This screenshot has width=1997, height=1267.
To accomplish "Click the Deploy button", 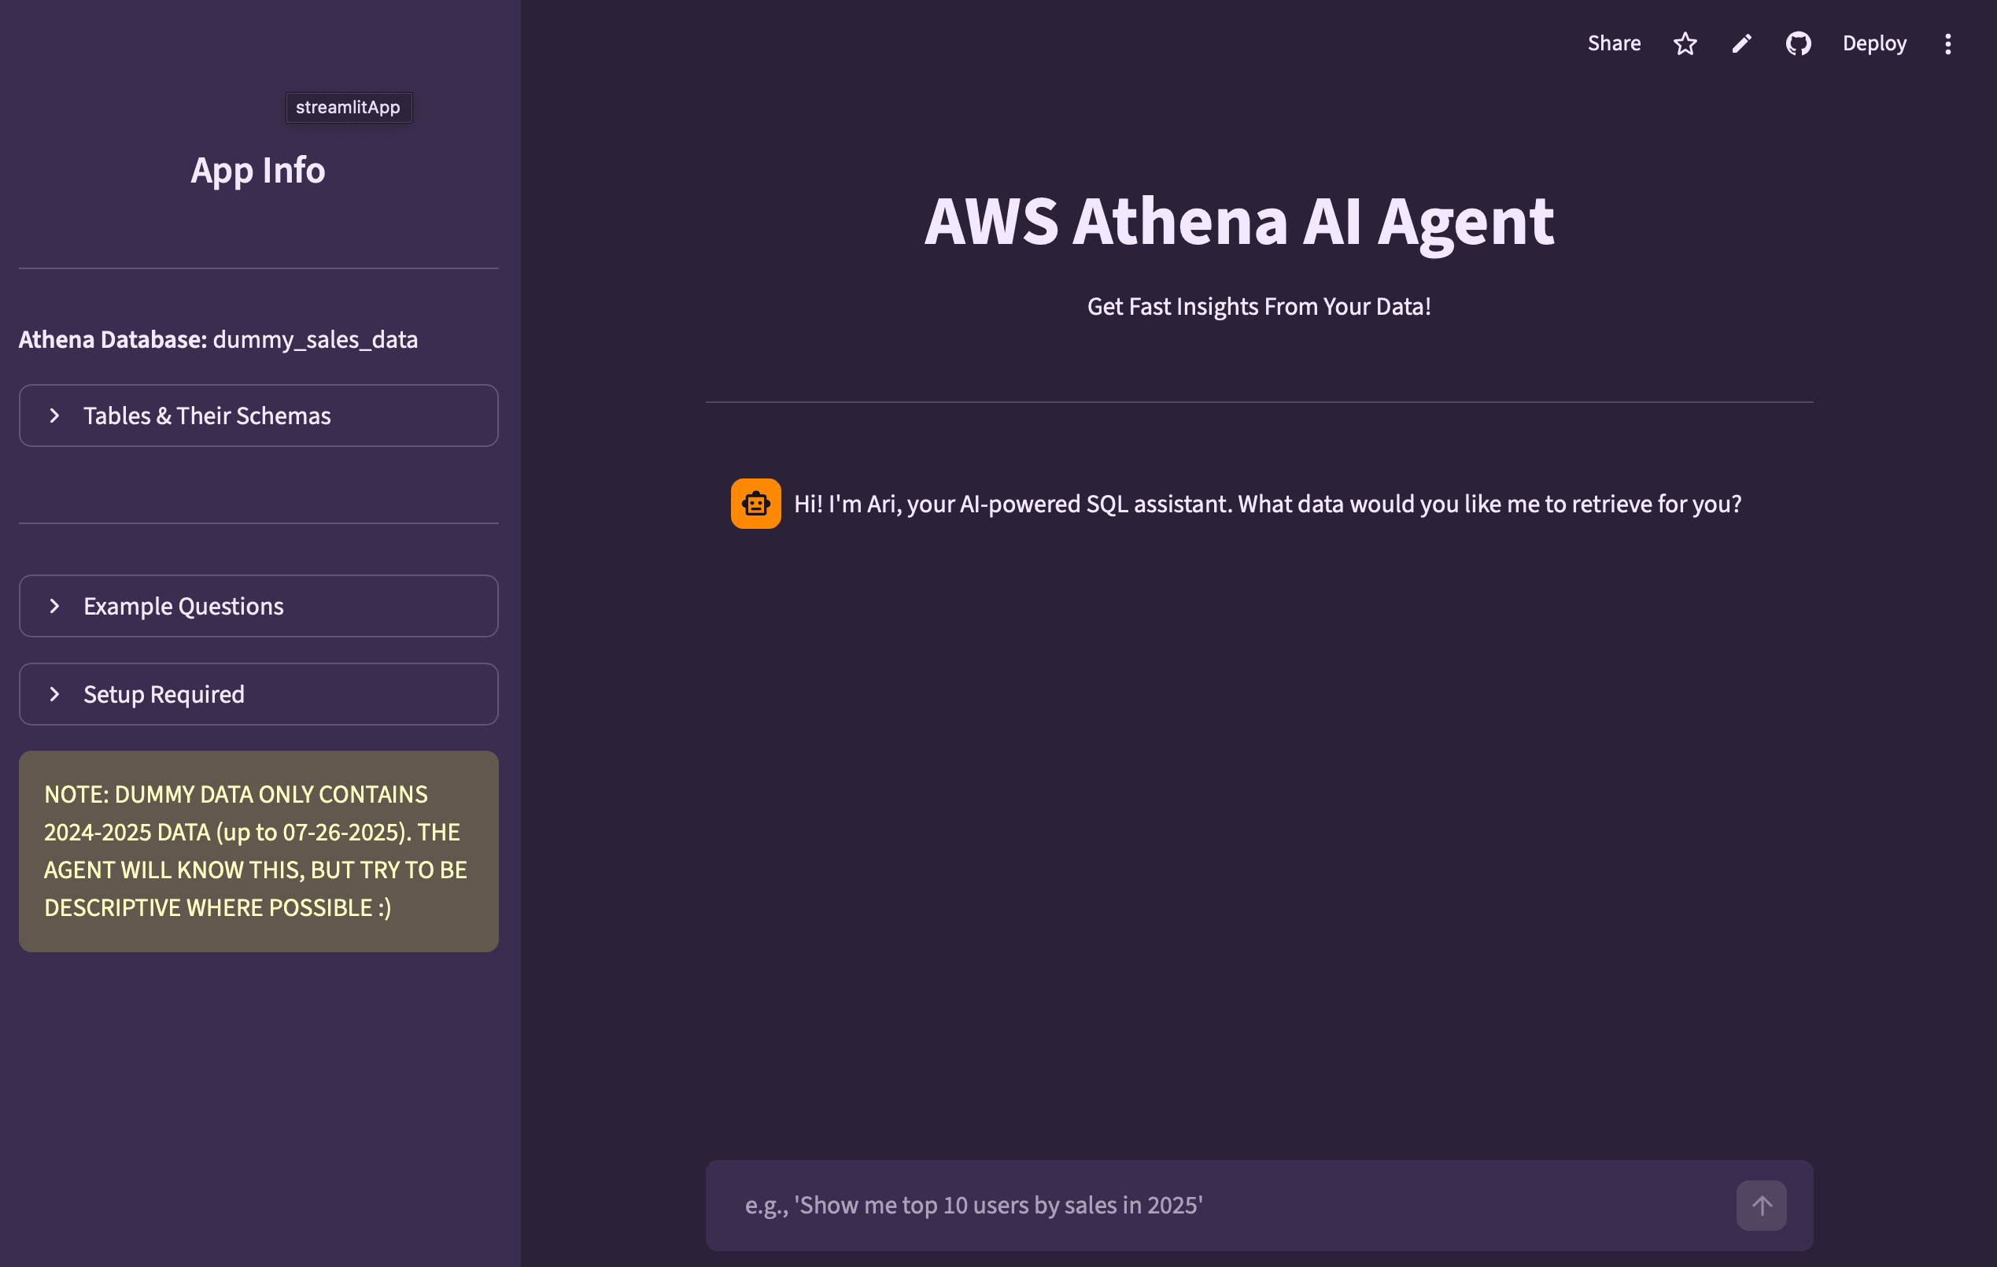I will point(1874,43).
